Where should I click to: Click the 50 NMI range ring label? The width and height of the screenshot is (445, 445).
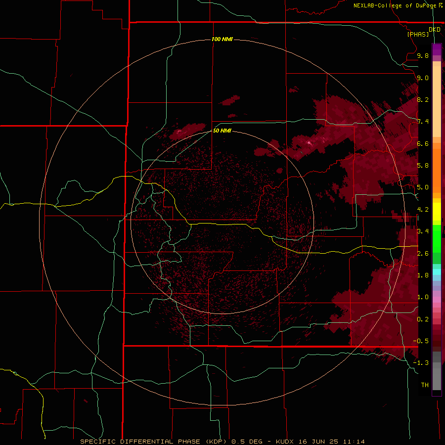222,131
